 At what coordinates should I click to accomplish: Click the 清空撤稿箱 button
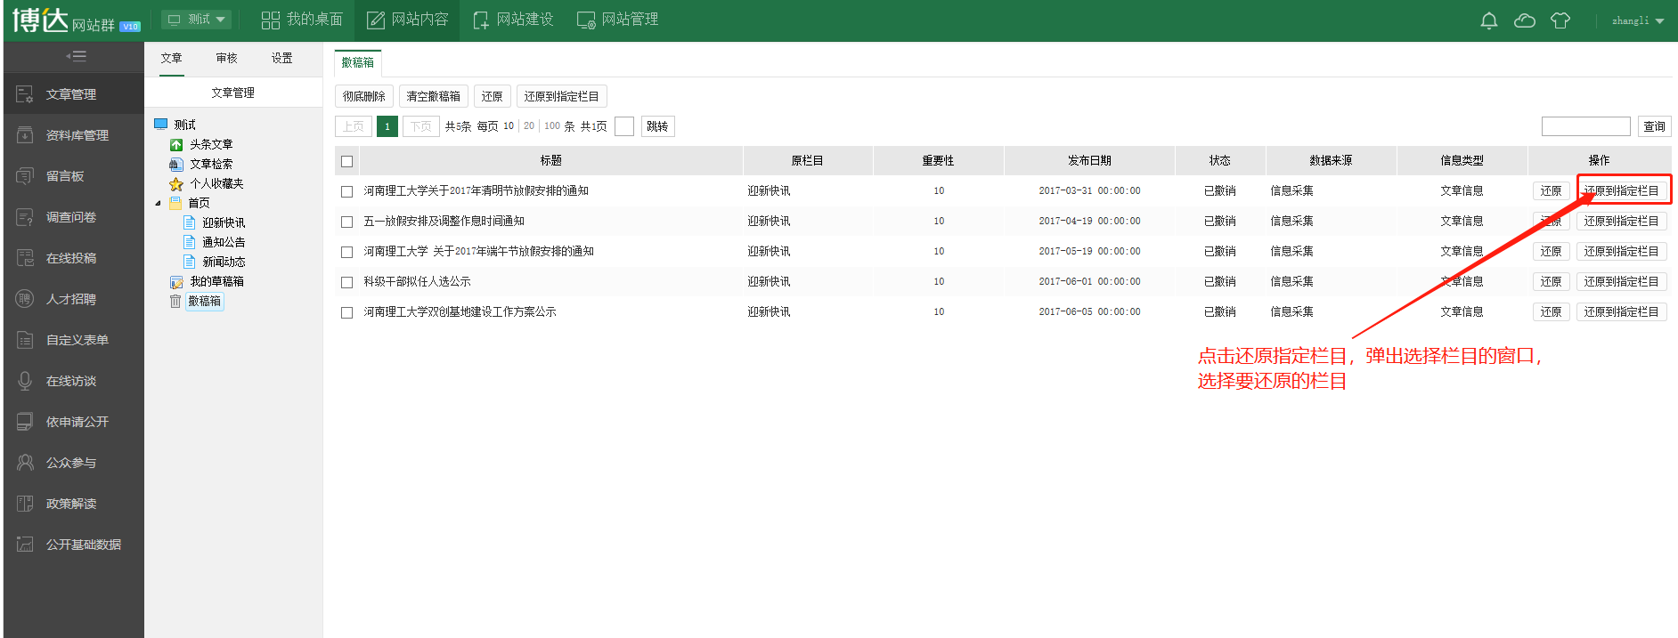[x=433, y=96]
